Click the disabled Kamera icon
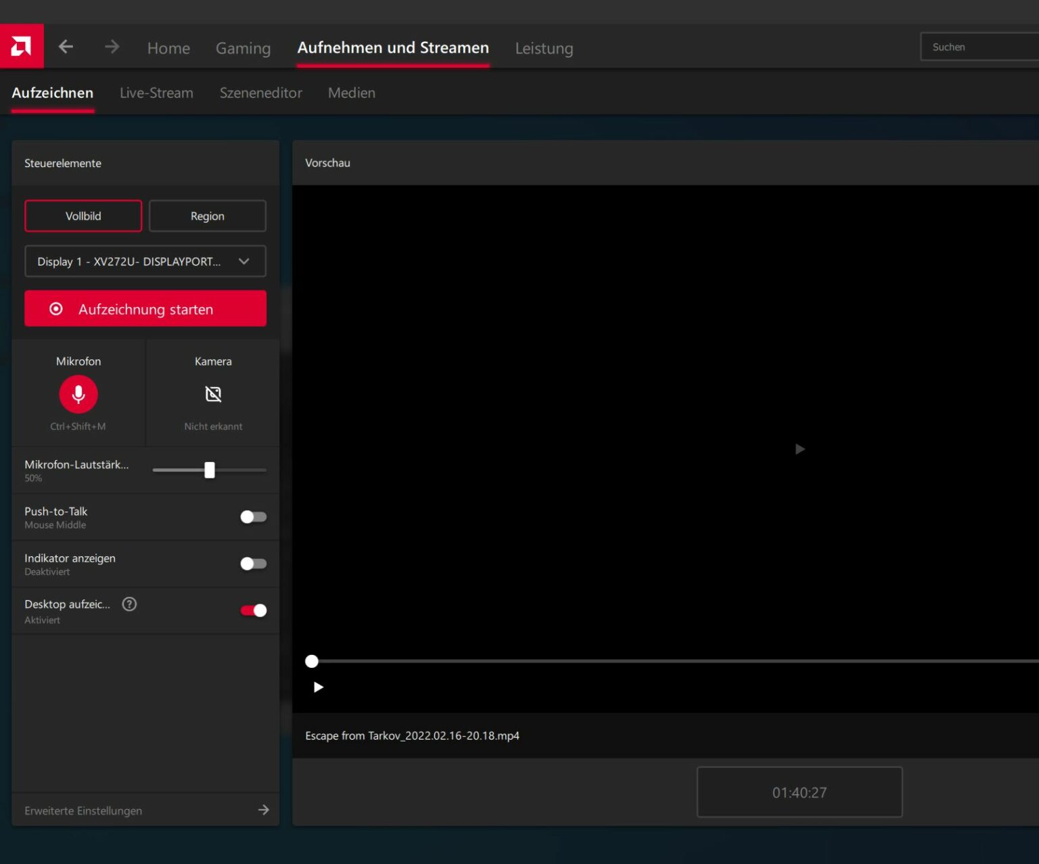The image size is (1039, 864). 213,393
